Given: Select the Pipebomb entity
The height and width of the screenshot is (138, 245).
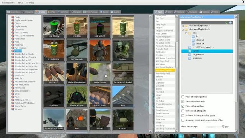Looking at the screenshot, I should click(x=54, y=97).
